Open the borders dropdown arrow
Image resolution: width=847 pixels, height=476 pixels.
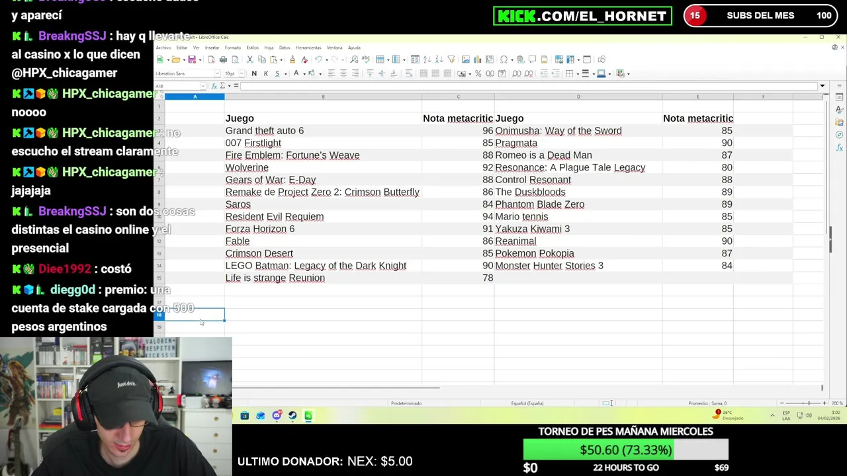pyautogui.click(x=578, y=73)
